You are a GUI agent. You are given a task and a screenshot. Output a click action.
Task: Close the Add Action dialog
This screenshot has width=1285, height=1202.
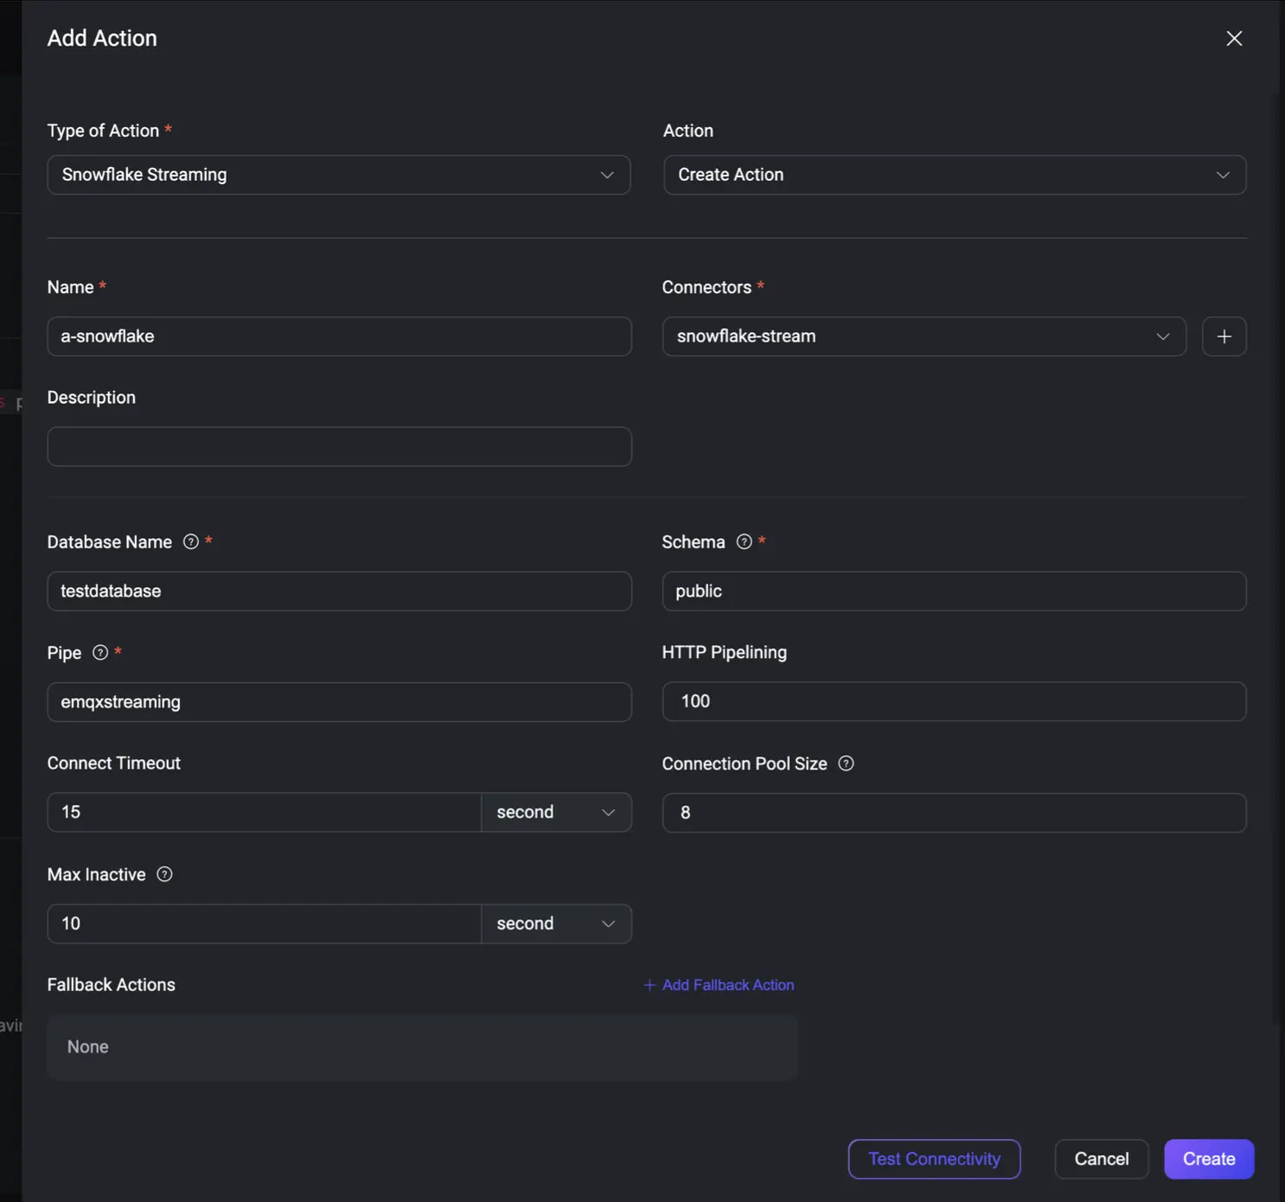tap(1234, 38)
